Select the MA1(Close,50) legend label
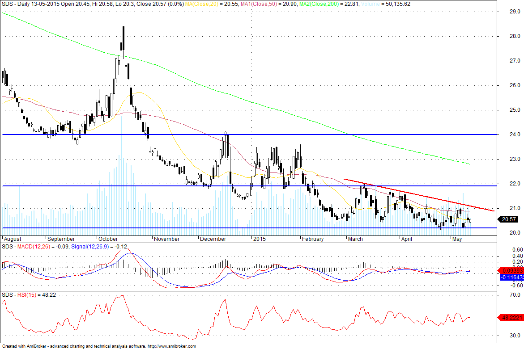 tap(258, 4)
